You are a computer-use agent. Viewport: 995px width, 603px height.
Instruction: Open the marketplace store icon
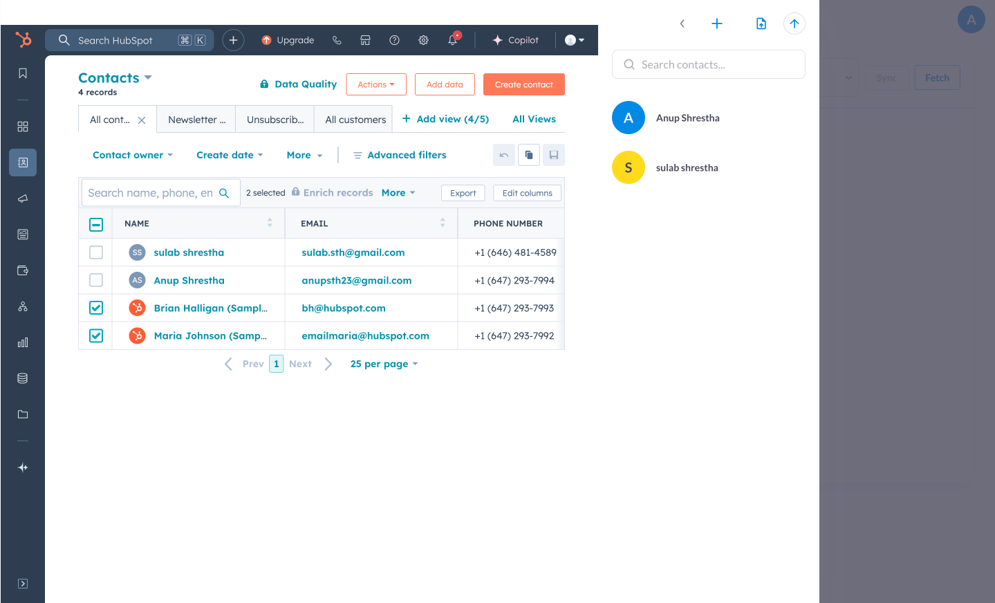366,40
